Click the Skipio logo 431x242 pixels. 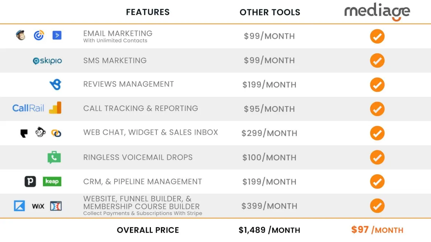tap(47, 61)
